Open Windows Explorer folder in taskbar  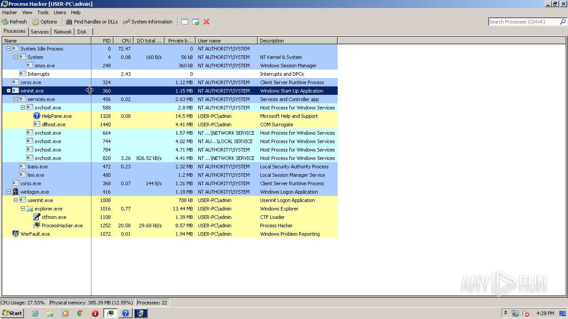tap(50, 313)
